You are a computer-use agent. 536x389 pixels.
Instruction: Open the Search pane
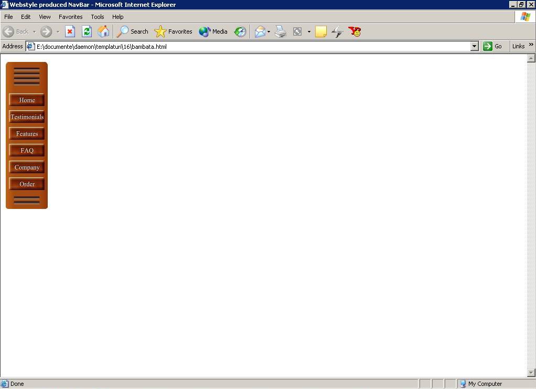[133, 31]
